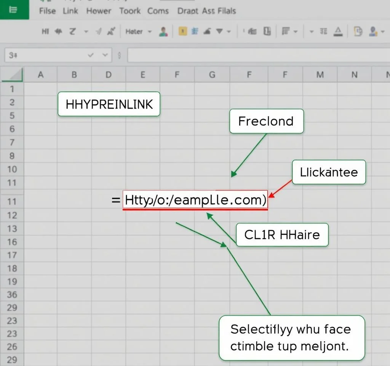Click the green spreadsheet app icon
The width and height of the screenshot is (390, 366).
(x=14, y=10)
